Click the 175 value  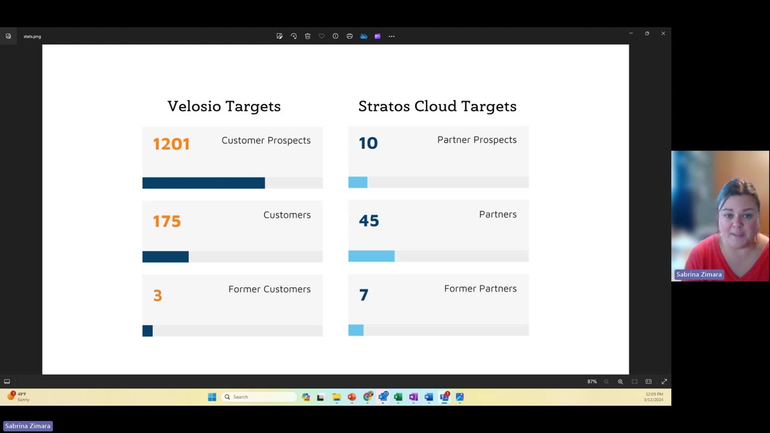coord(167,221)
